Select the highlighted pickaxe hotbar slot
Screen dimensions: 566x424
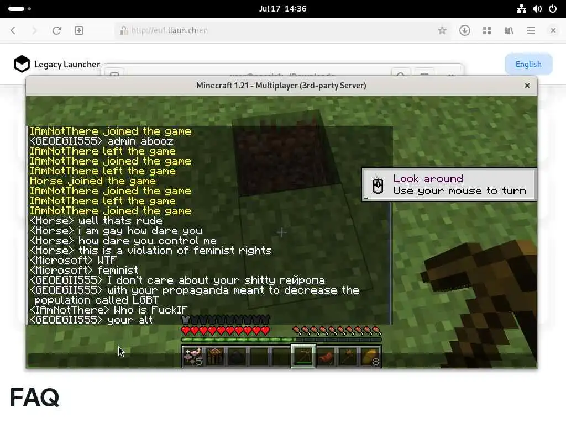coord(303,356)
